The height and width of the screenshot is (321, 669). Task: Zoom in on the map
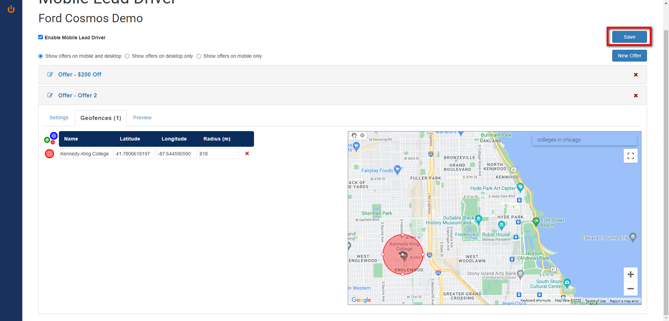point(630,274)
